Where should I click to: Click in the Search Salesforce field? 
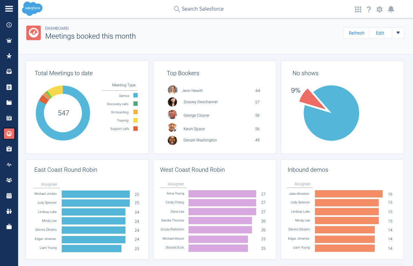202,9
